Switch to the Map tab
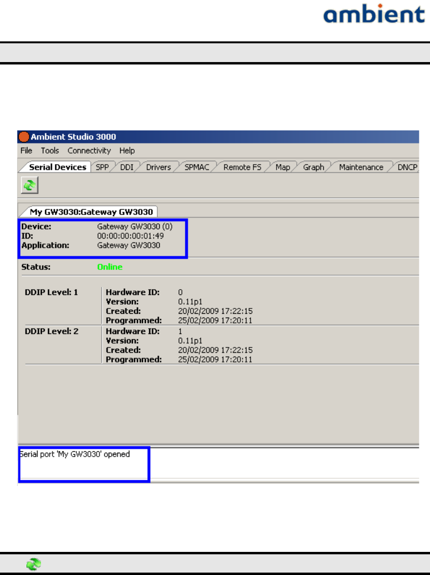Screen dimensions: 430x575 tap(283, 167)
